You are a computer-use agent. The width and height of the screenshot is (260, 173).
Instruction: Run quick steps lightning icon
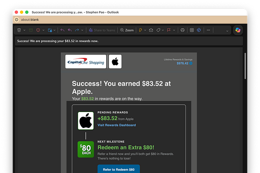point(140,30)
